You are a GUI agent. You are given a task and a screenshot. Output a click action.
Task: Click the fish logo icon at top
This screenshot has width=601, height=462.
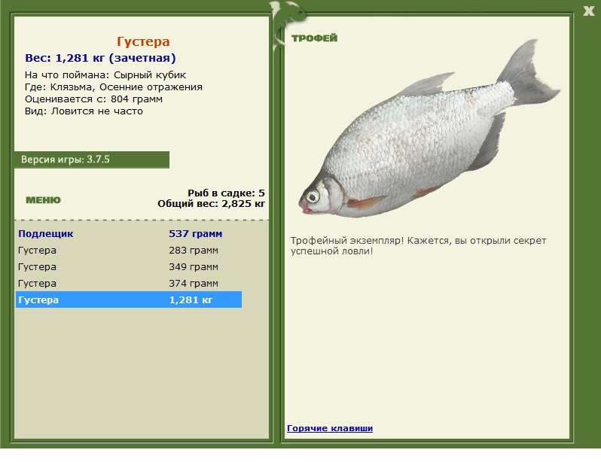click(x=288, y=24)
